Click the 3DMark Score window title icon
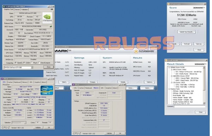The height and width of the screenshot is (136, 212). 169,4
